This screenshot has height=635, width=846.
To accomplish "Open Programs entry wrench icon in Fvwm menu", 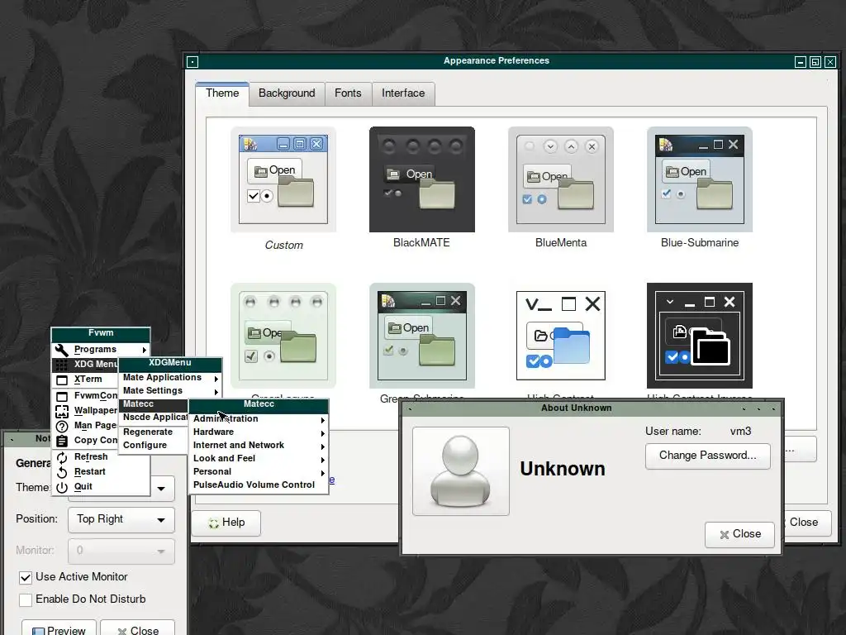I will point(62,350).
